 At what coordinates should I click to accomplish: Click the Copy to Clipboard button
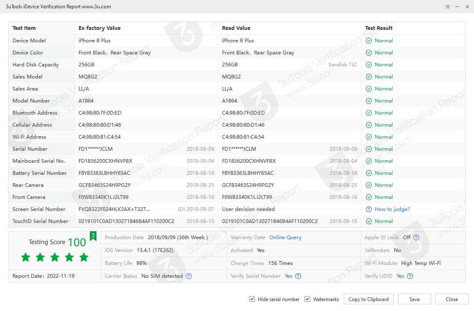pos(368,299)
